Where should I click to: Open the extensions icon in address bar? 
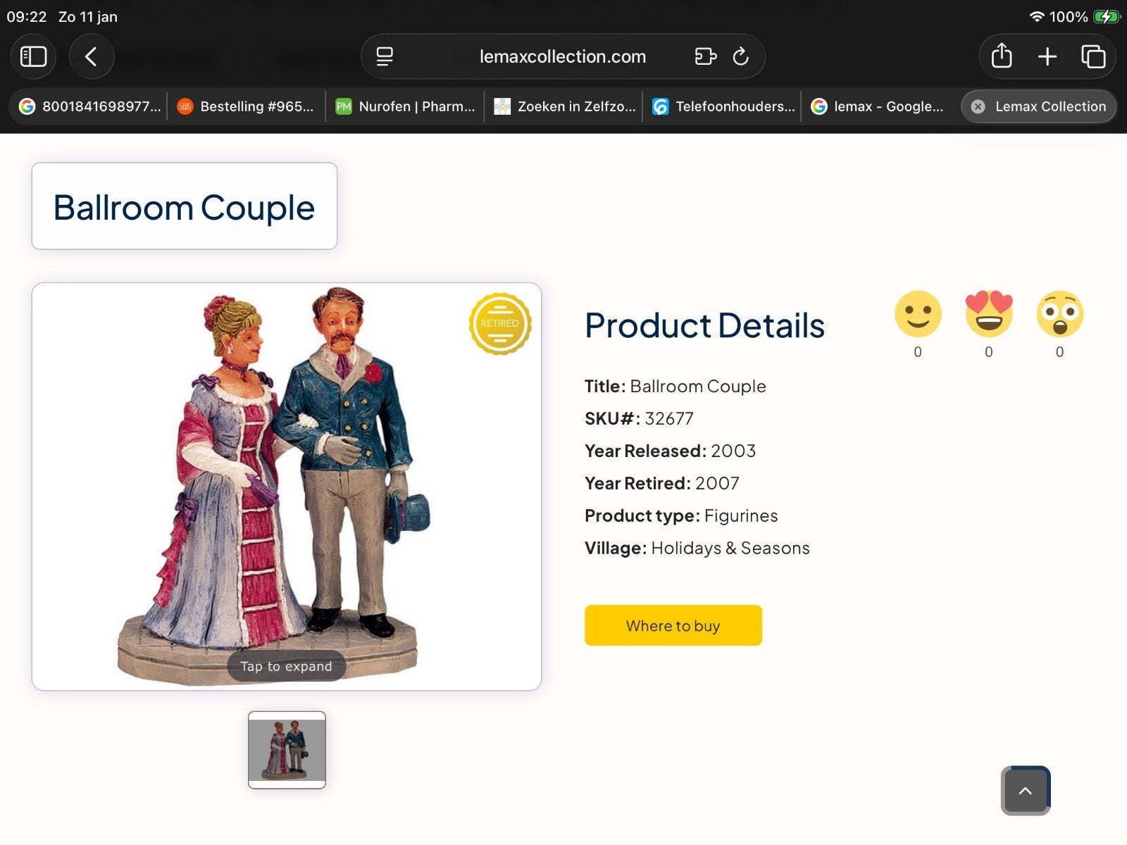[705, 56]
